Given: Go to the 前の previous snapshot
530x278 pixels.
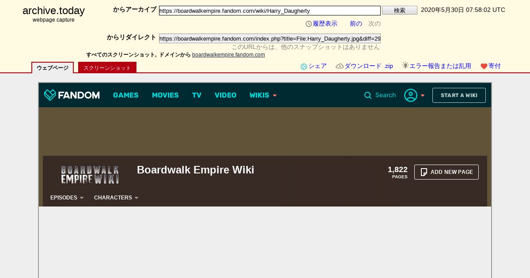Looking at the screenshot, I should [x=356, y=24].
